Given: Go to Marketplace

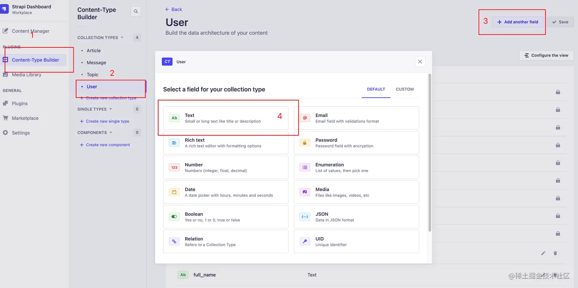Looking at the screenshot, I should pos(25,118).
